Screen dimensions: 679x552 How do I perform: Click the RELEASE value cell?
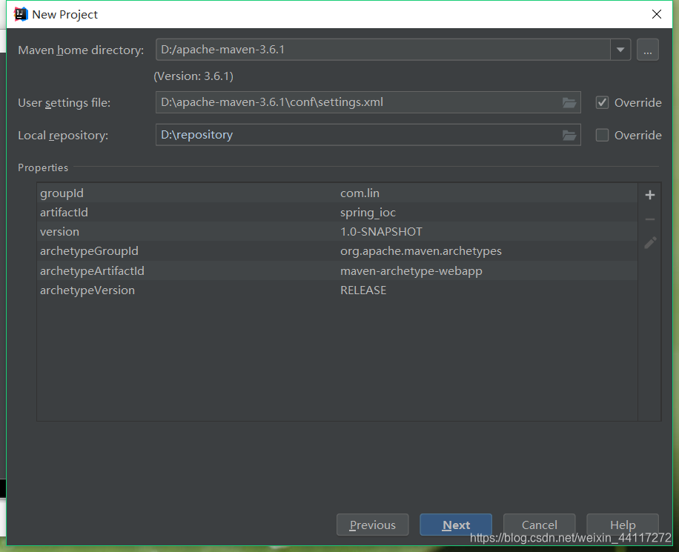click(x=363, y=290)
